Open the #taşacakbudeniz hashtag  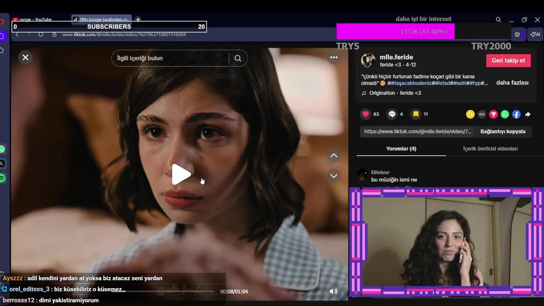coord(411,83)
